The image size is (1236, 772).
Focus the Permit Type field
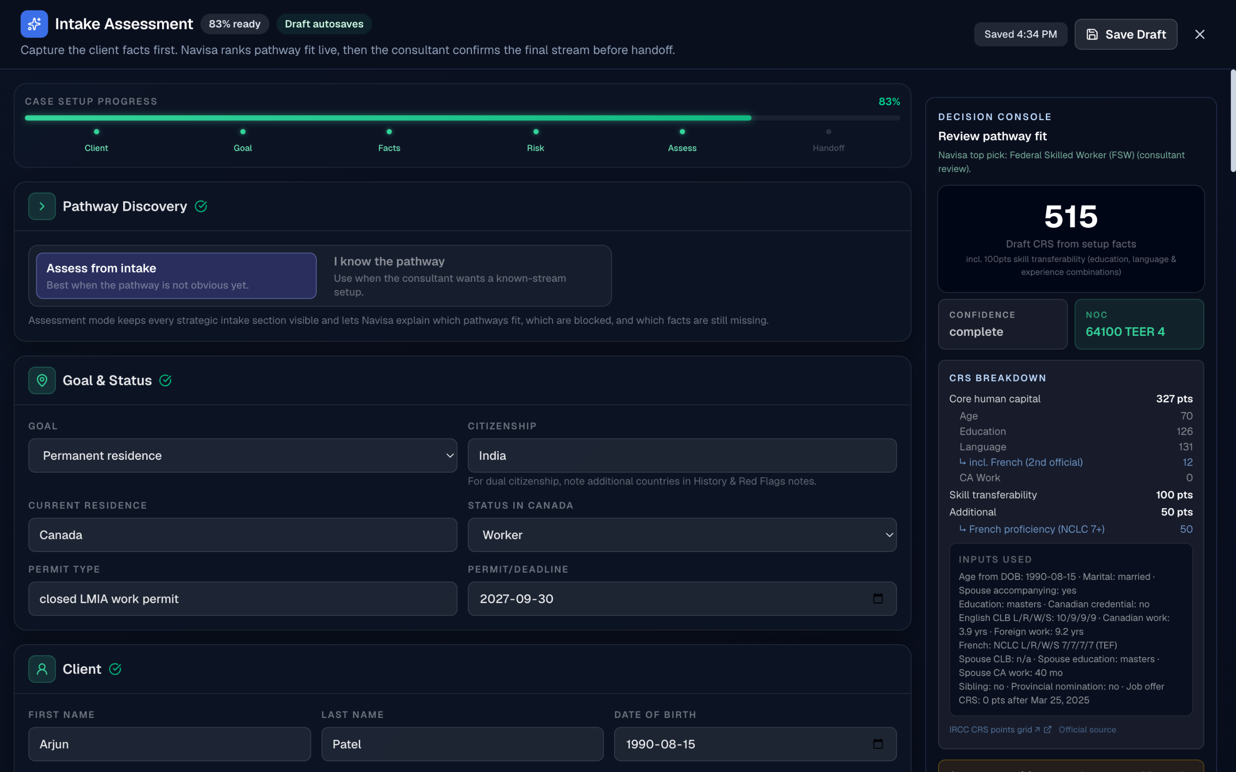click(242, 598)
